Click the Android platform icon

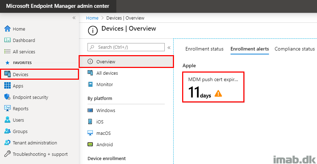pyautogui.click(x=90, y=144)
